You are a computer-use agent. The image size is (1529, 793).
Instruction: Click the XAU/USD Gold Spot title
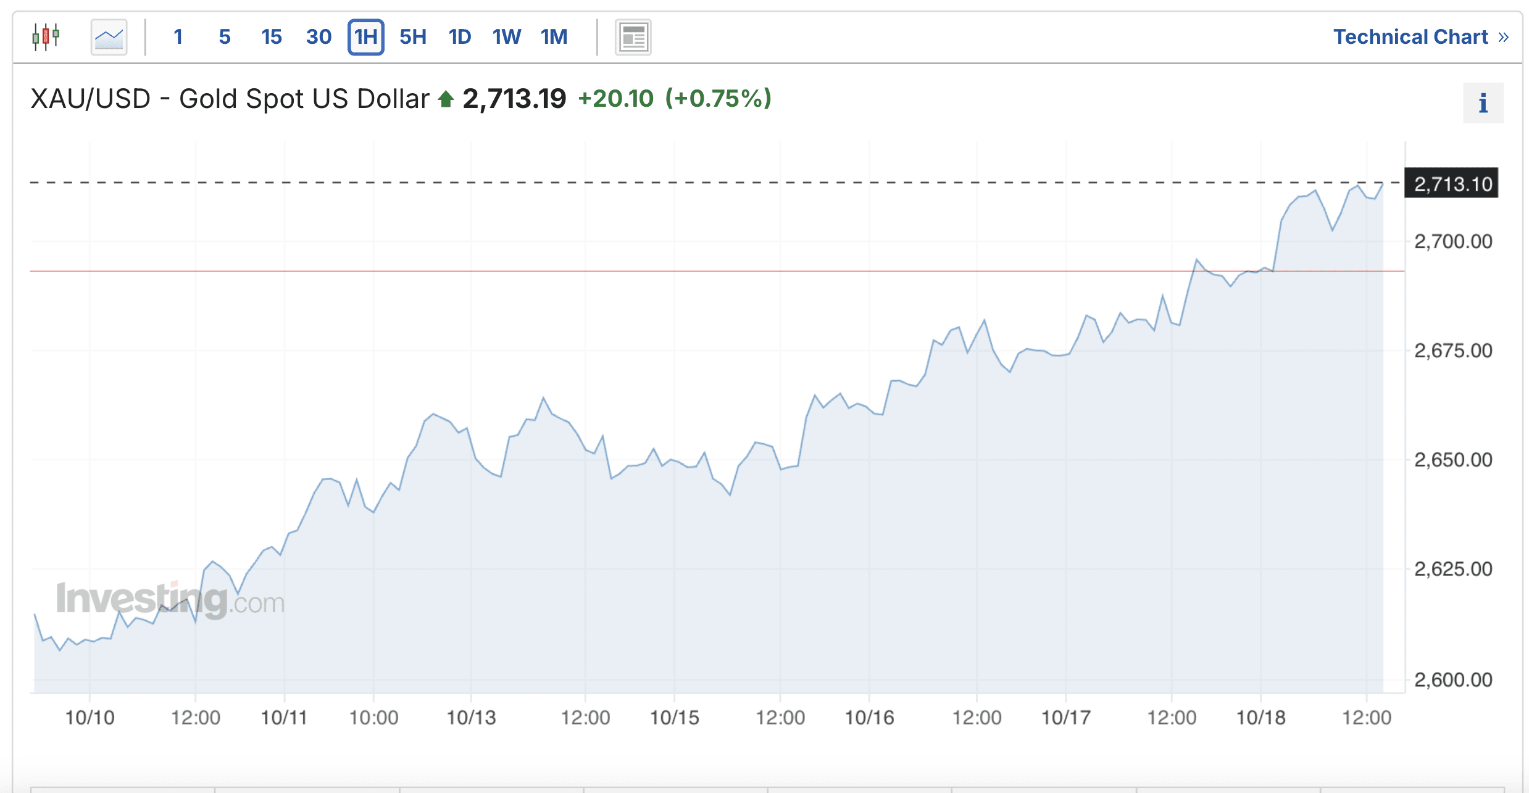[x=230, y=99]
